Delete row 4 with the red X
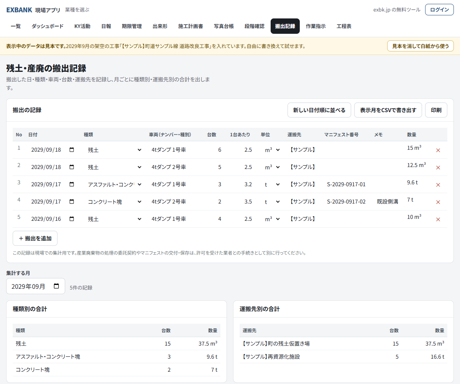460x384 pixels. click(x=438, y=202)
